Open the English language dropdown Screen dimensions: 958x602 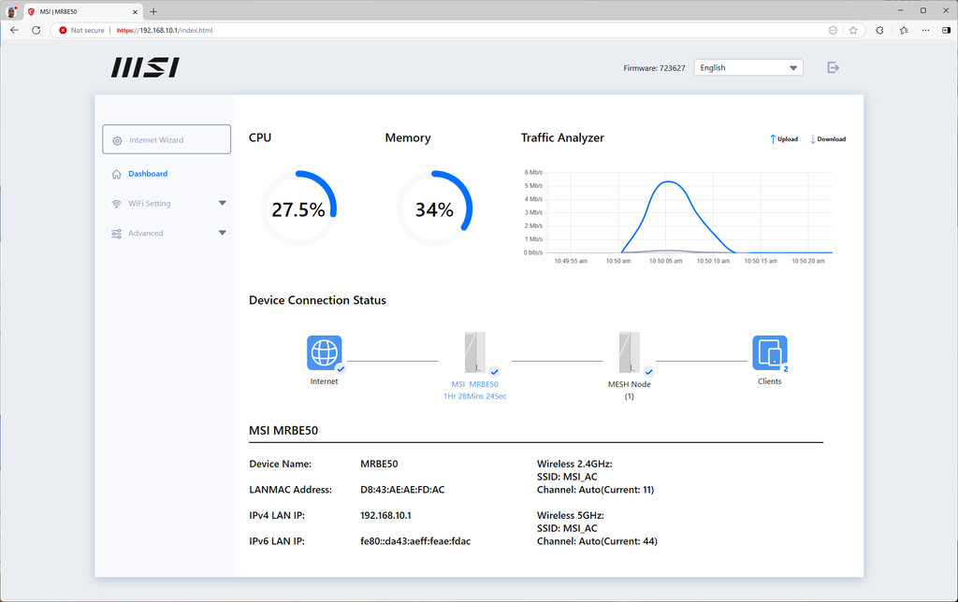pyautogui.click(x=748, y=67)
